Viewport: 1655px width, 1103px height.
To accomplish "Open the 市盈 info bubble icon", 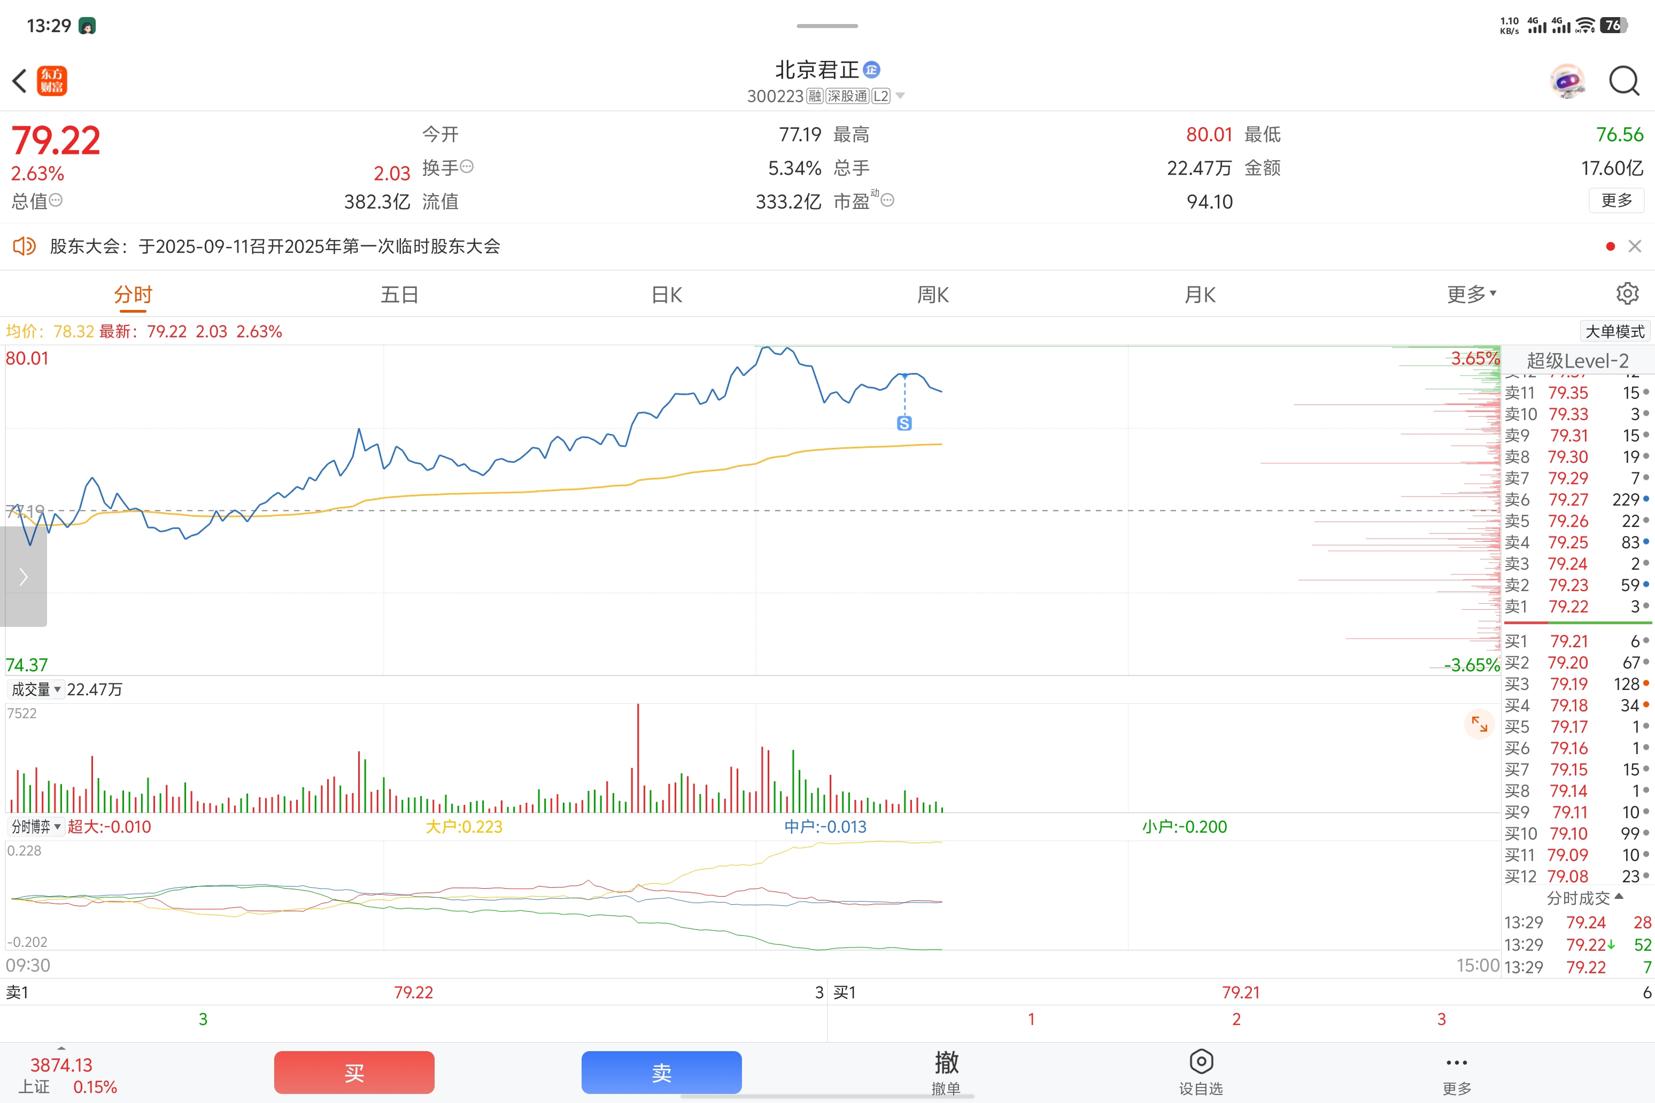I will (887, 200).
